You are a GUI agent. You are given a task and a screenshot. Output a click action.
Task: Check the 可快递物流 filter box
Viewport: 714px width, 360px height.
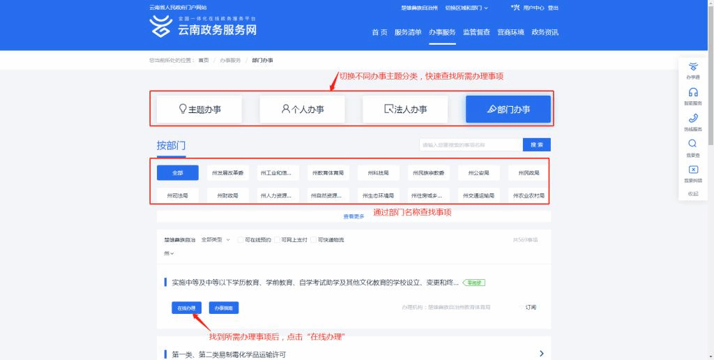(314, 240)
